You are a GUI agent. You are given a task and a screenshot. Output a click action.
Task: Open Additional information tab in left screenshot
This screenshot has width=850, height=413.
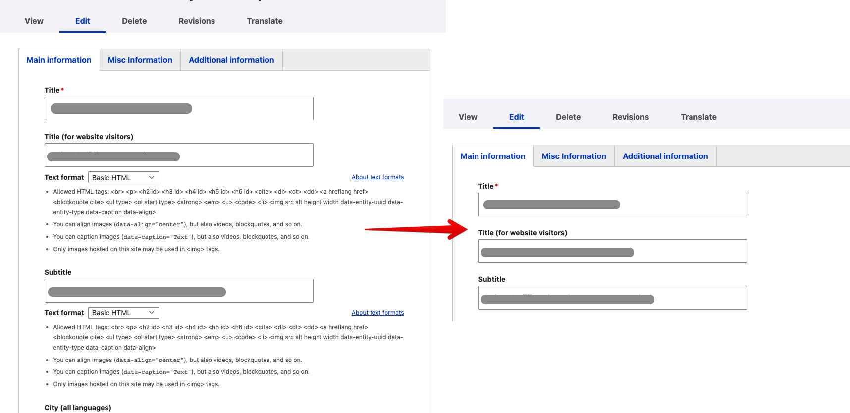coord(231,60)
